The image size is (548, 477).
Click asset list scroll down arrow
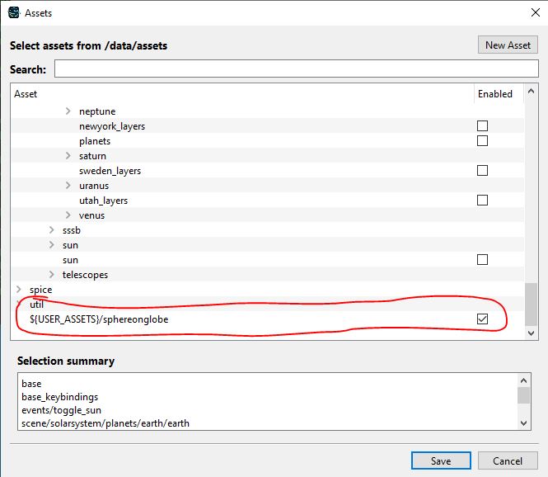(x=531, y=333)
